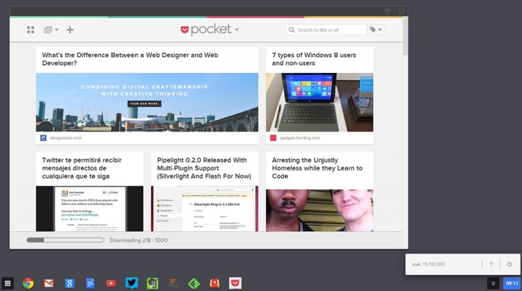Open Google Search from the shelf
The image size is (522, 291).
point(70,283)
